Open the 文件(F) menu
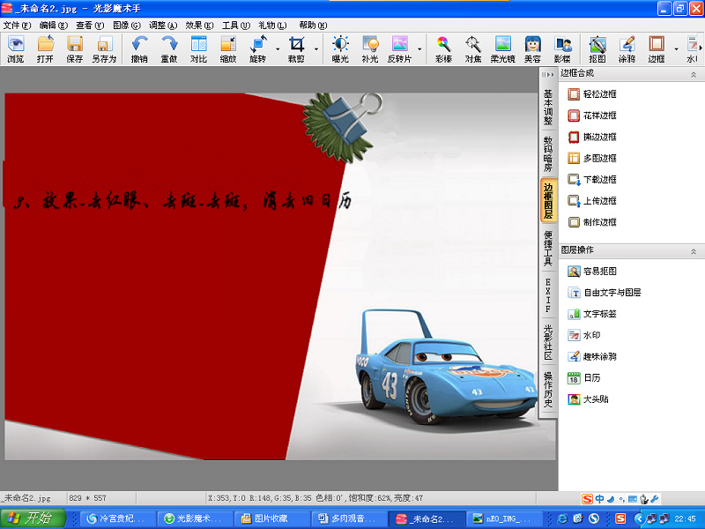The height and width of the screenshot is (529, 705). click(x=17, y=26)
